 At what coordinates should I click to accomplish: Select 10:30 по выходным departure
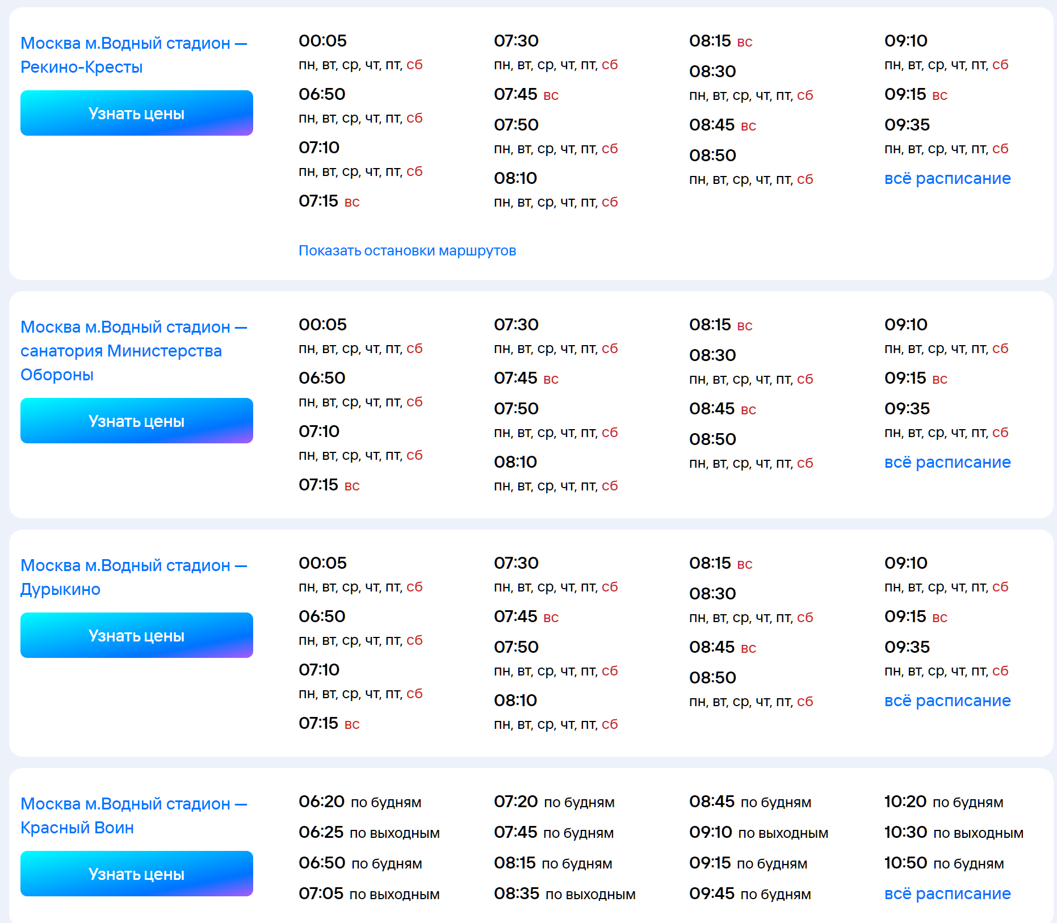click(954, 832)
